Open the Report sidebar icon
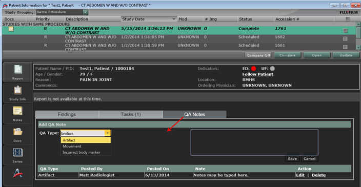 click(x=17, y=72)
